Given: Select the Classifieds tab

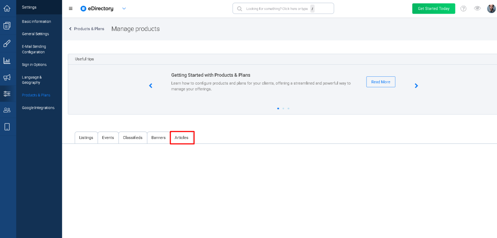Looking at the screenshot, I should (133, 138).
